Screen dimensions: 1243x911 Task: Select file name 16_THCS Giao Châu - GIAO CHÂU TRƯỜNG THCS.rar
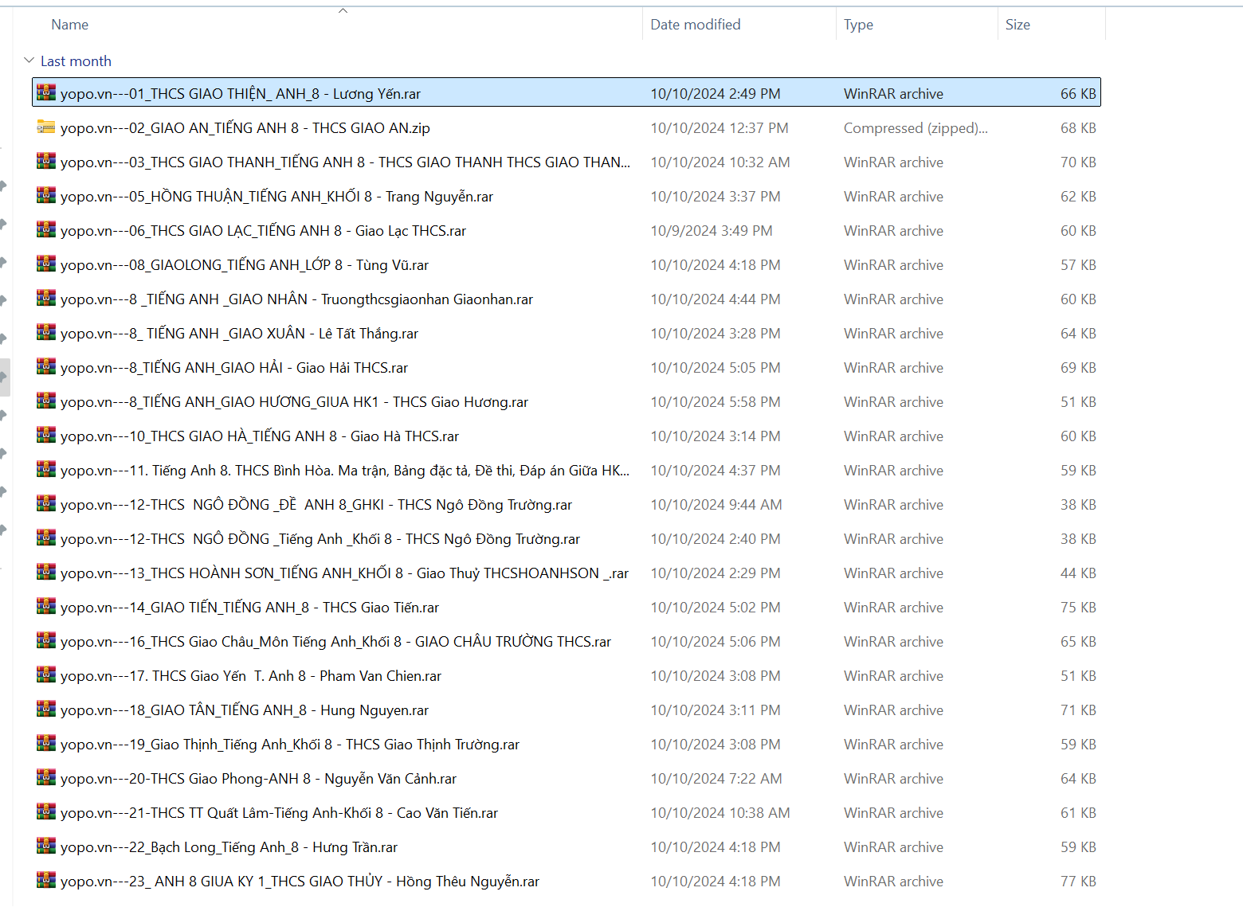click(336, 642)
